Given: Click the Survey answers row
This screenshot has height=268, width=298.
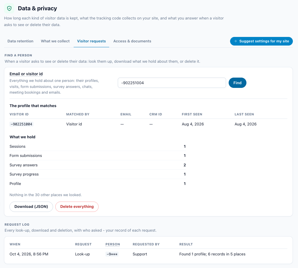Looking at the screenshot, I should tap(98, 165).
